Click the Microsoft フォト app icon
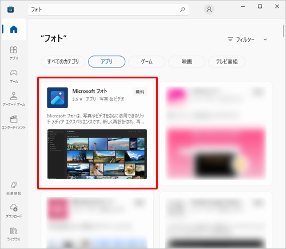This screenshot has width=286, height=249. point(57,98)
